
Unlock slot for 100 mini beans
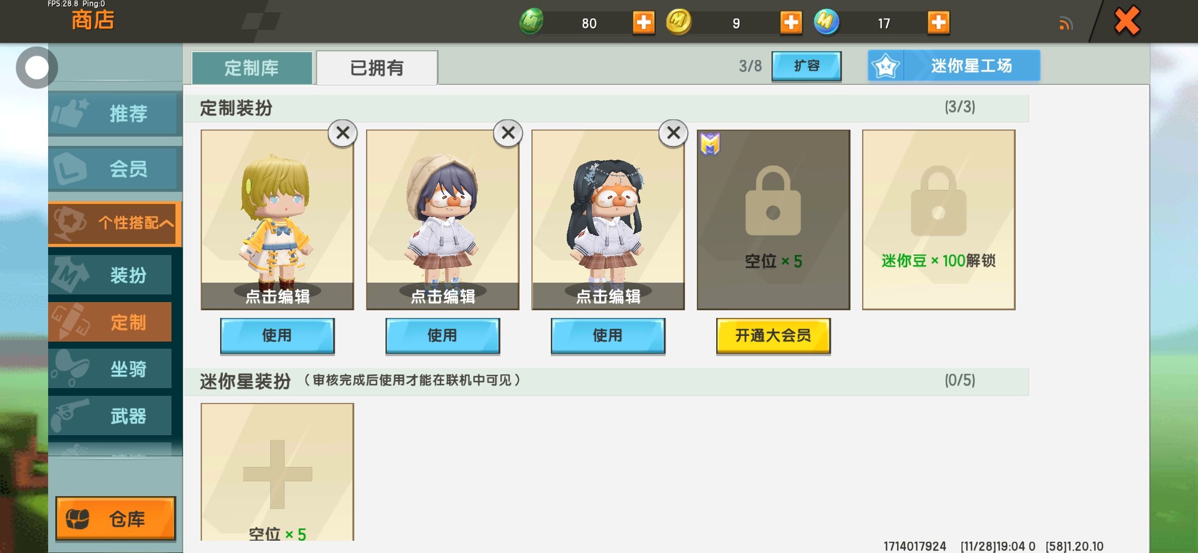coord(938,220)
